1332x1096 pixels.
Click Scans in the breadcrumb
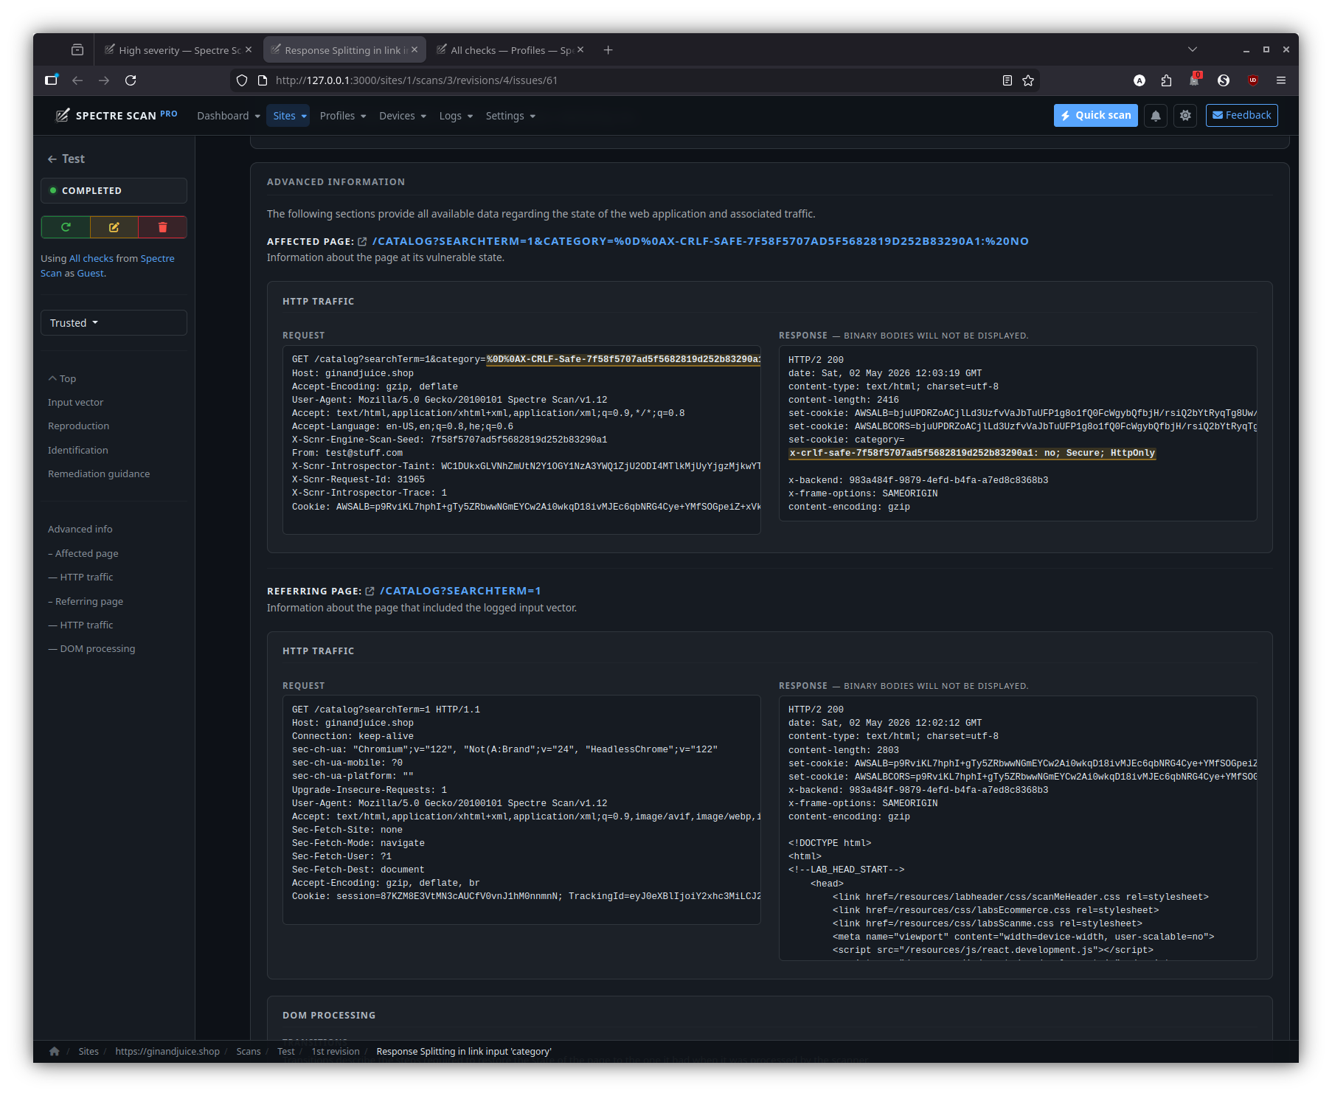click(x=249, y=1051)
